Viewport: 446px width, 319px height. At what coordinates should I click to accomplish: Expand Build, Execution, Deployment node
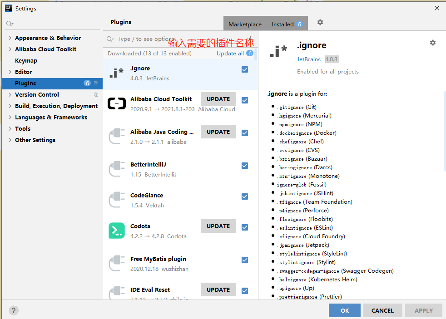pos(10,106)
